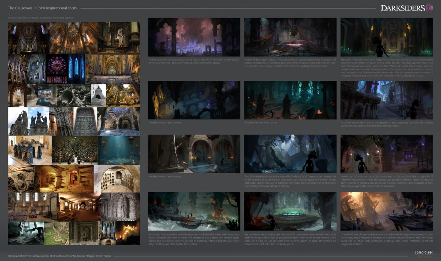Select the purple-lit giant statue cave concept
Image resolution: width=441 pixels, height=261 pixels.
coord(194,37)
